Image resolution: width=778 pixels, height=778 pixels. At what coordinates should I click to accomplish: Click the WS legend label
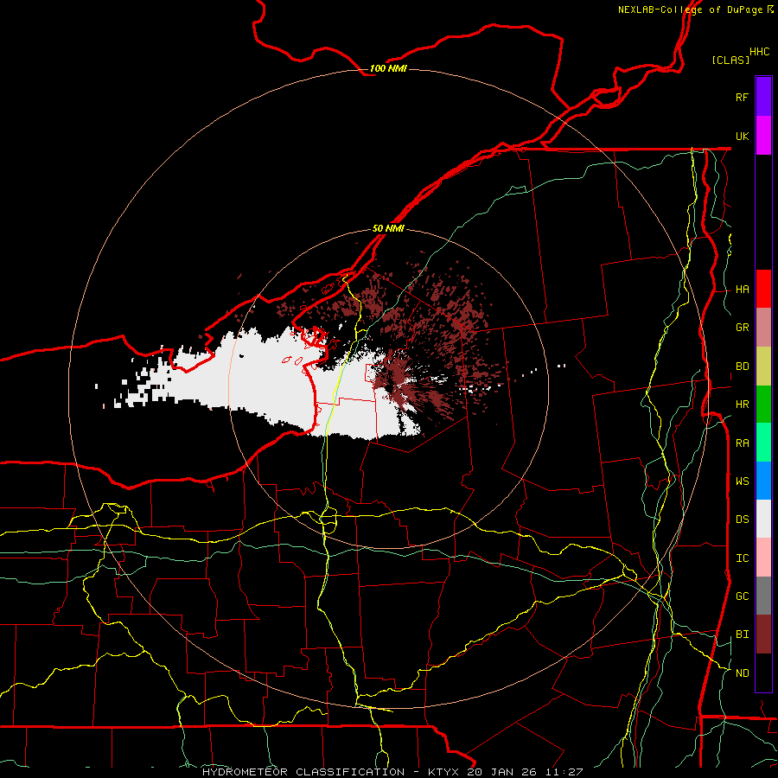(x=742, y=481)
